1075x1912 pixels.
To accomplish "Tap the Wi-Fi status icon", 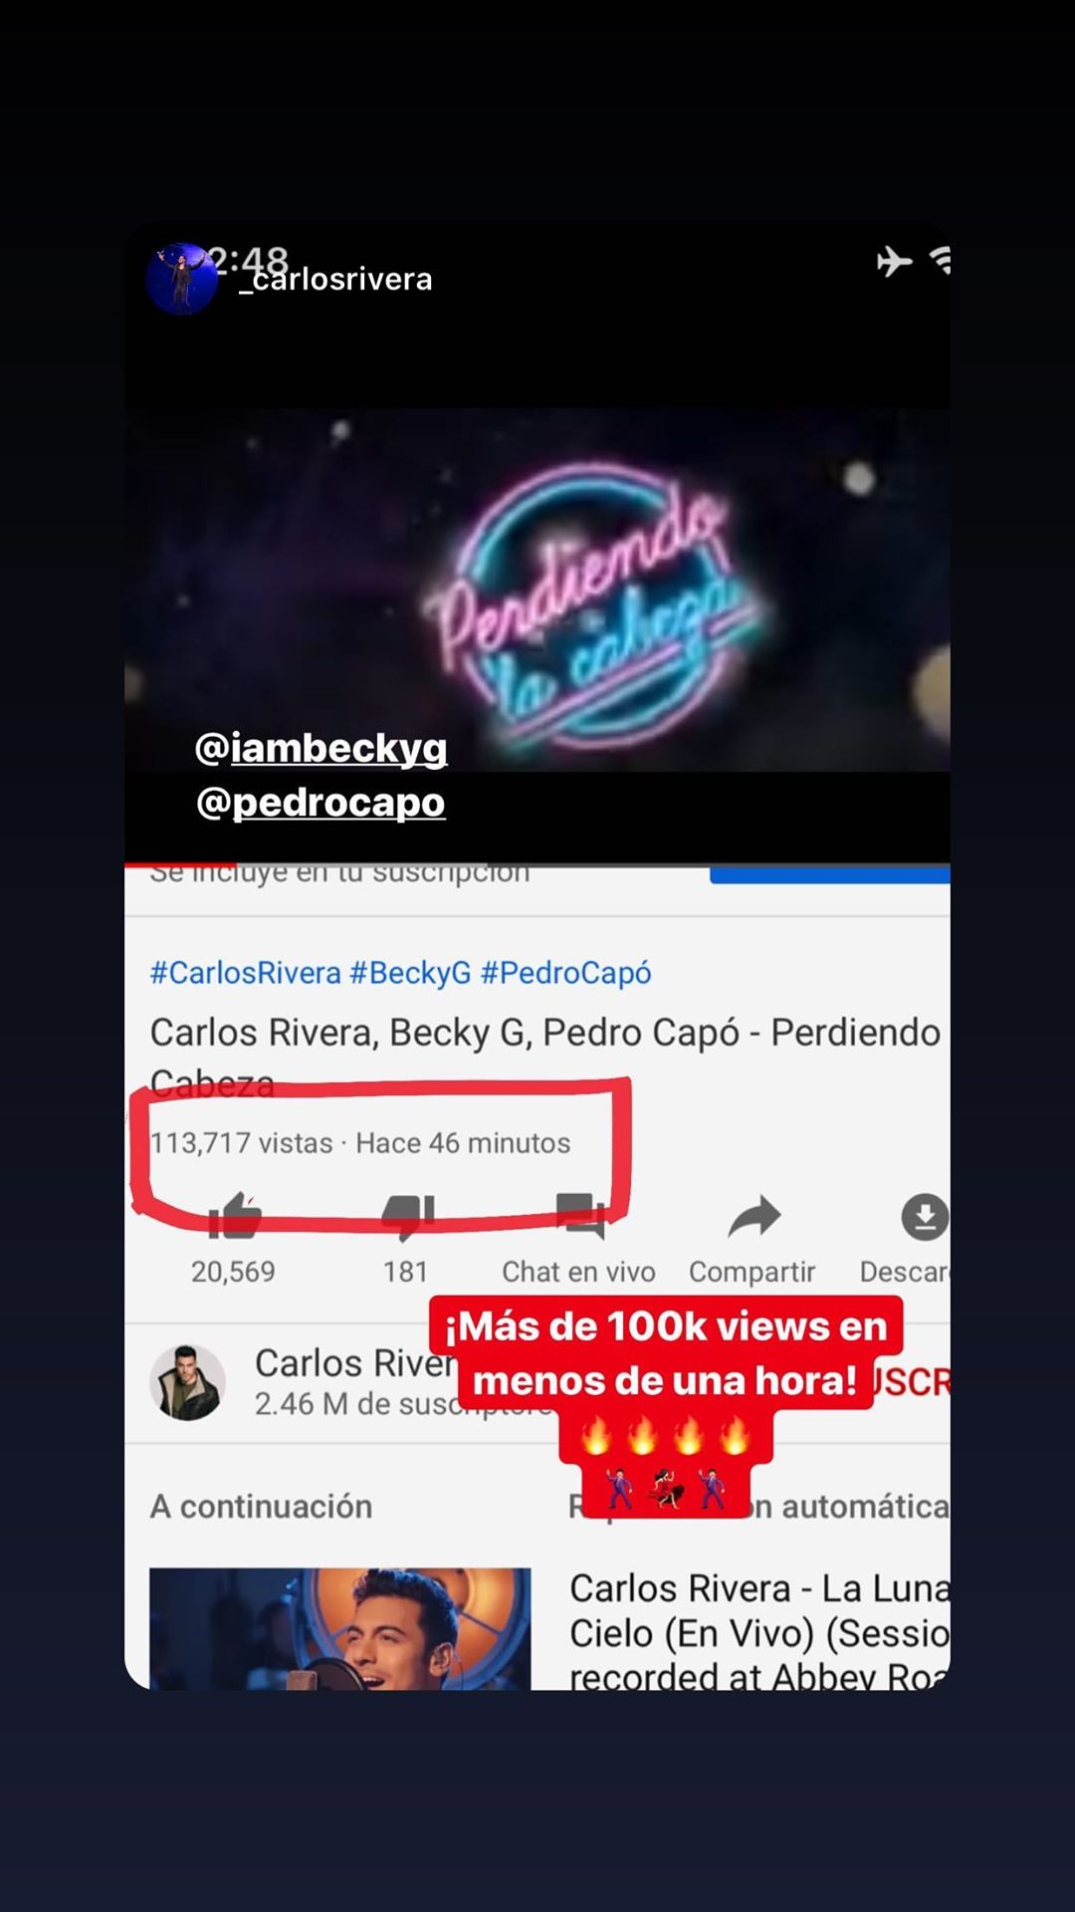I will click(941, 261).
